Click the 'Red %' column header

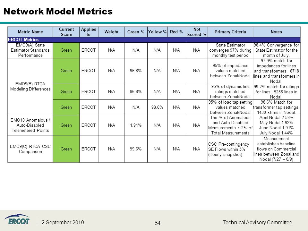tap(176, 32)
